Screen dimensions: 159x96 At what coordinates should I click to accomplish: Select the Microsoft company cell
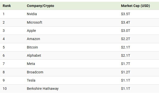pos(35,22)
